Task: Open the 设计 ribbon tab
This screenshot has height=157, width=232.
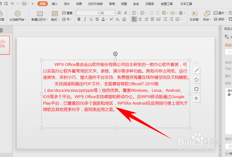Action: coord(67,4)
